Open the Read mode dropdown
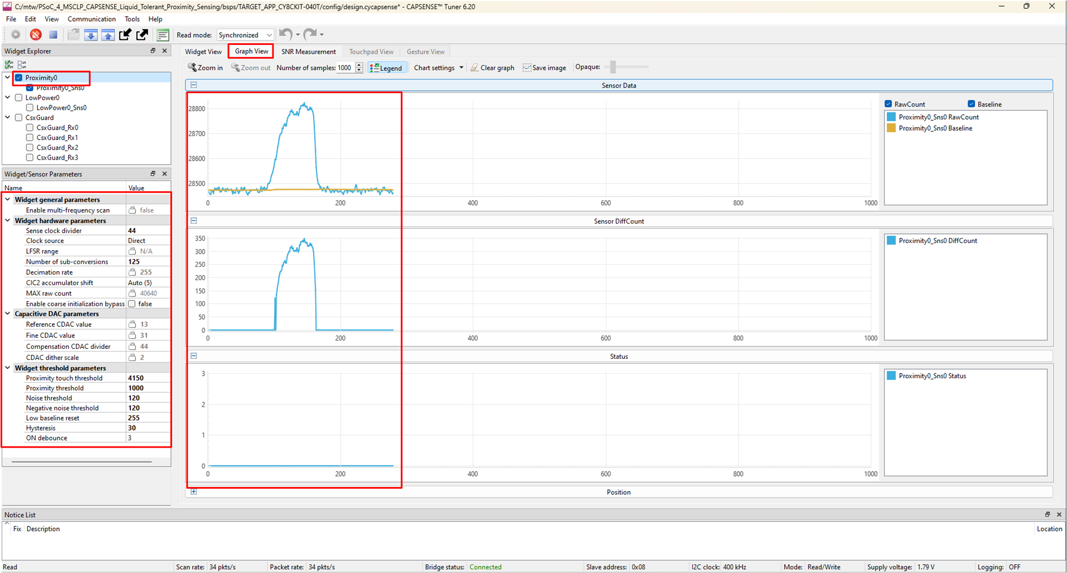Screen dimensions: 1067x573 [245, 35]
